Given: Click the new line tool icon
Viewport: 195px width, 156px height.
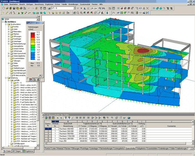Looking at the screenshot, I should [x=7, y=13].
